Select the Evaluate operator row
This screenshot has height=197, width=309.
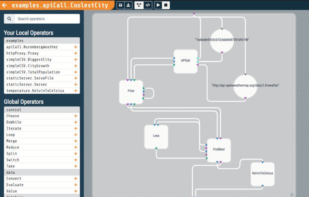(42, 185)
